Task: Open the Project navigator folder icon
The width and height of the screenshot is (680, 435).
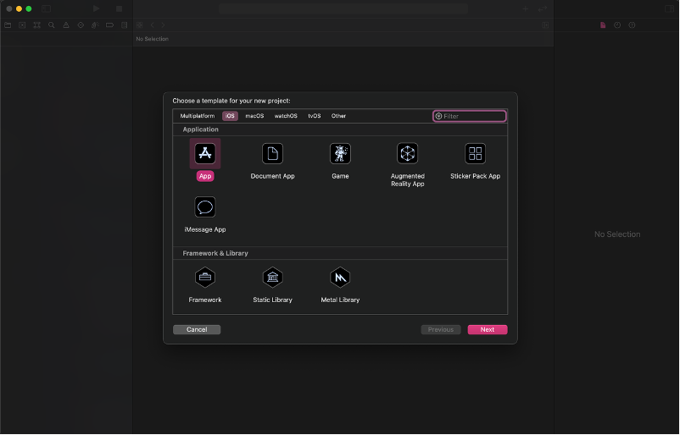Action: click(8, 25)
